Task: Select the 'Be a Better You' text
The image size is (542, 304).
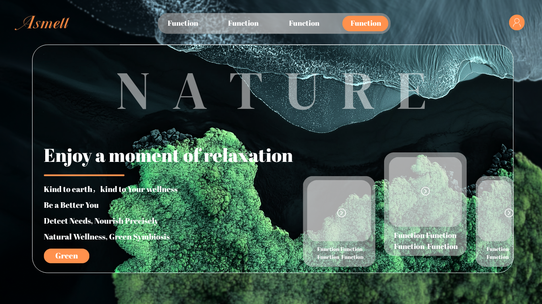Action: pyautogui.click(x=71, y=205)
